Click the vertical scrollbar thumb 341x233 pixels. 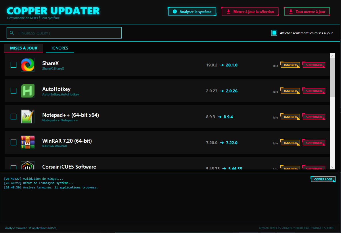point(332,78)
